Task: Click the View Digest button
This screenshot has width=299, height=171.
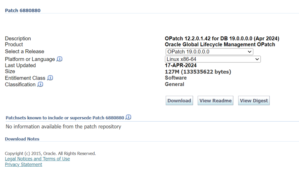Action: (x=254, y=100)
